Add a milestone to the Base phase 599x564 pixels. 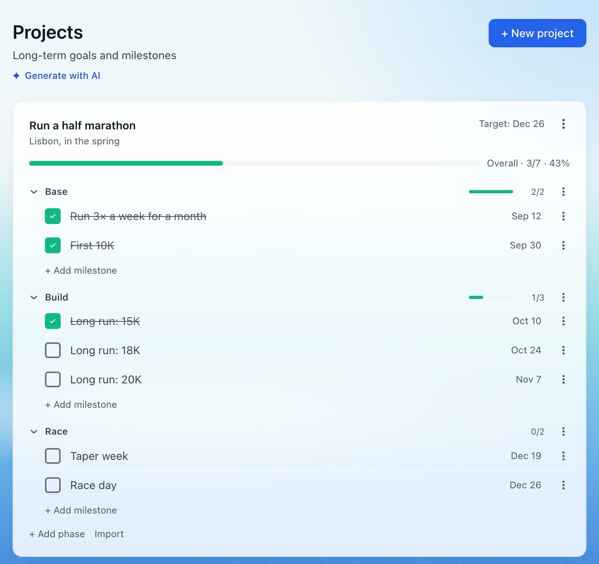pyautogui.click(x=81, y=271)
